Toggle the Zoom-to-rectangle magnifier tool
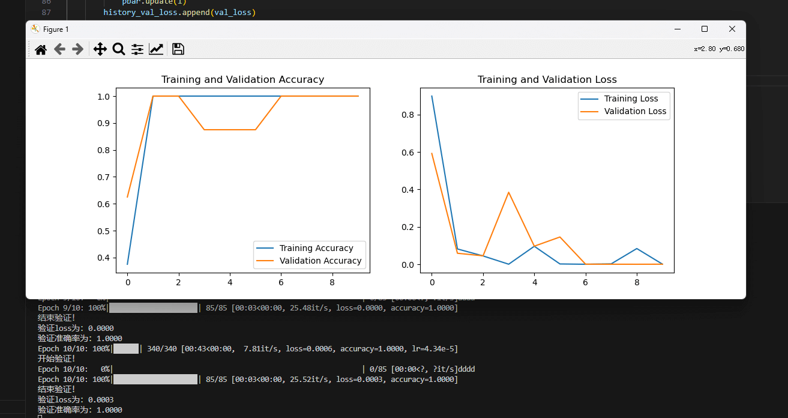The image size is (788, 418). [119, 49]
